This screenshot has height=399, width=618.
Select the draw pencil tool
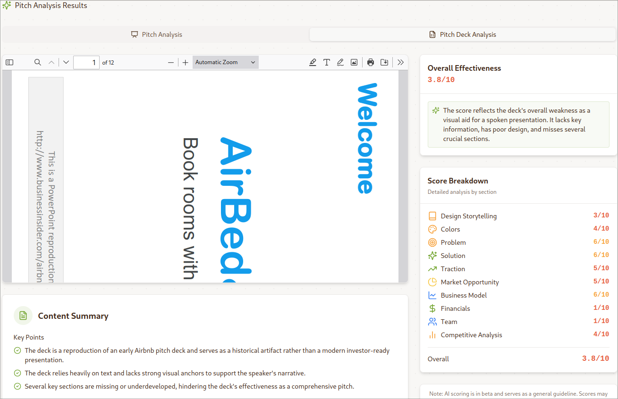[340, 62]
